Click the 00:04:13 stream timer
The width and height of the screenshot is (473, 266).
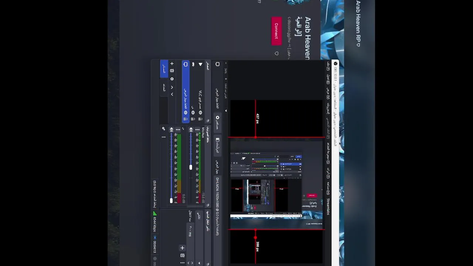click(x=154, y=247)
